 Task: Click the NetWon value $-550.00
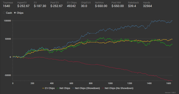(101, 6)
